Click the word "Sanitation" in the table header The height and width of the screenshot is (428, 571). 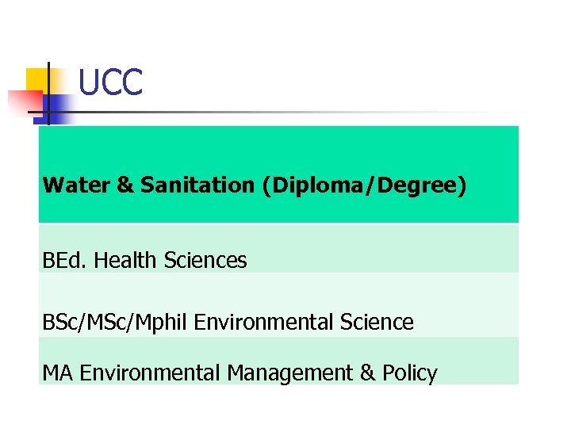click(197, 185)
